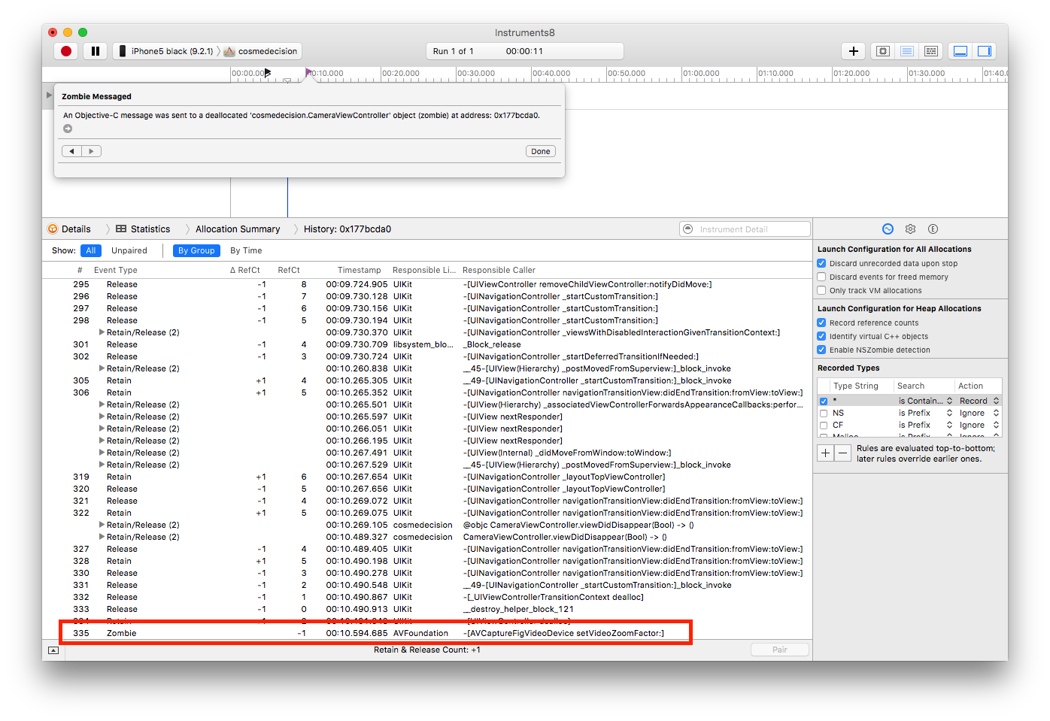Select Release row 333 _destroy_helper_block_121
Viewport: 1050px width, 721px height.
tap(427, 609)
